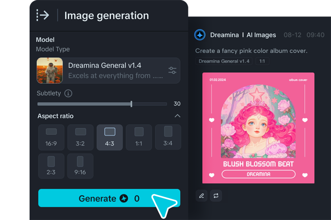Collapse the Aspect ratio section chevron
Viewport: 331px width, 220px height.
point(177,116)
